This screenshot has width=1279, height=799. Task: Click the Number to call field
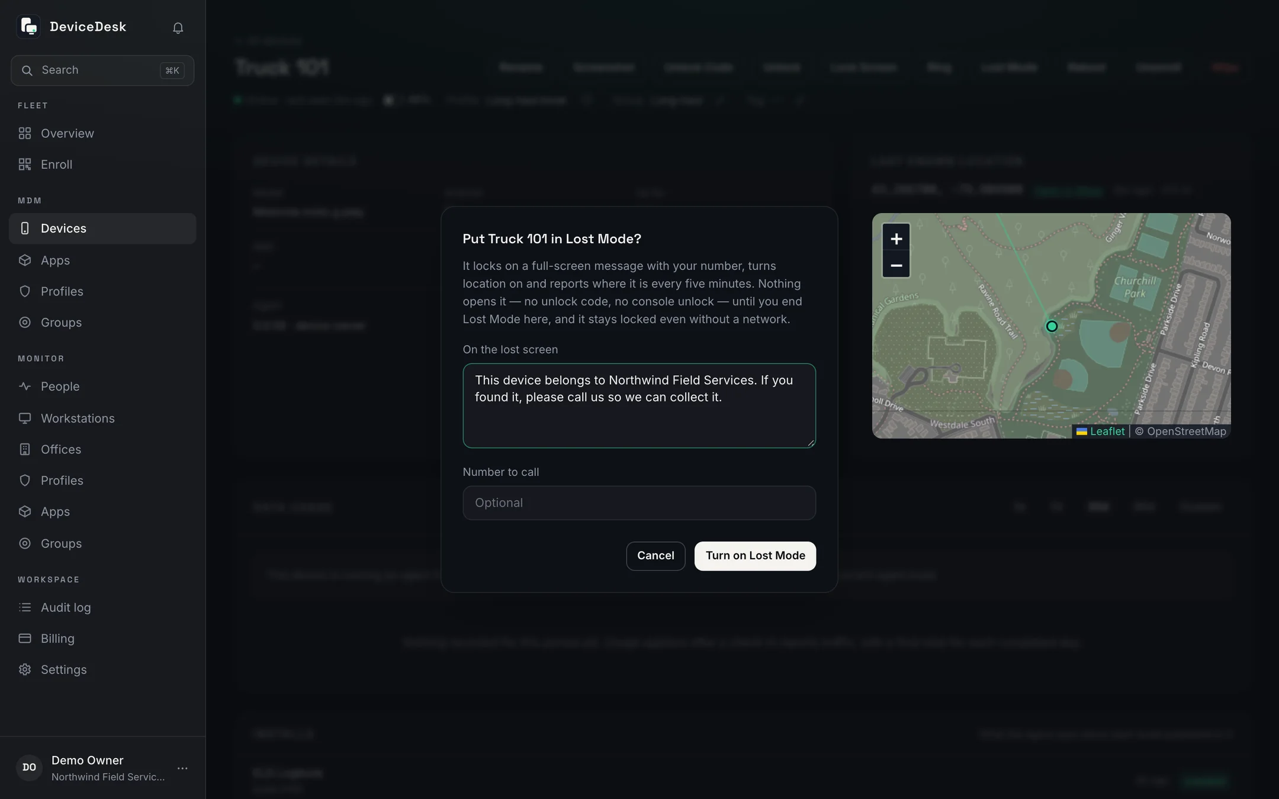(639, 503)
